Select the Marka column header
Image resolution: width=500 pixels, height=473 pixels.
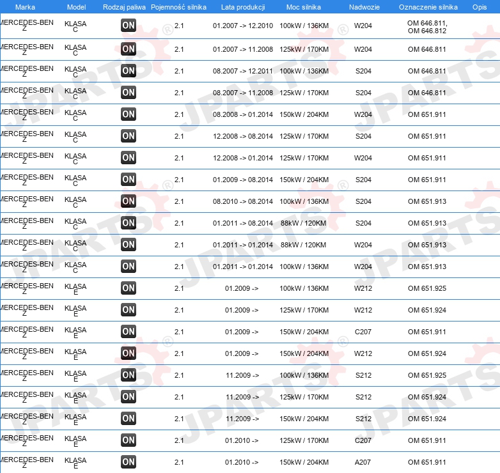[25, 7]
